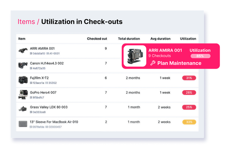This screenshot has width=227, height=151.
Task: Click the Plan Maintenance text
Action: pyautogui.click(x=179, y=63)
